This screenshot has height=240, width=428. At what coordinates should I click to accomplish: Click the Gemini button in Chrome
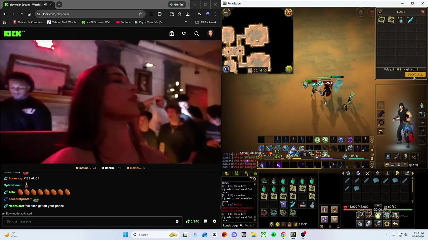pyautogui.click(x=177, y=4)
